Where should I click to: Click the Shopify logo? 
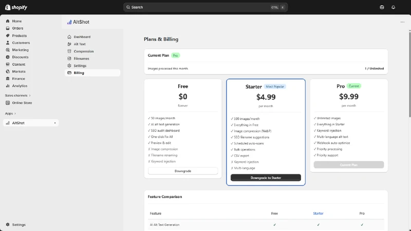(16, 7)
